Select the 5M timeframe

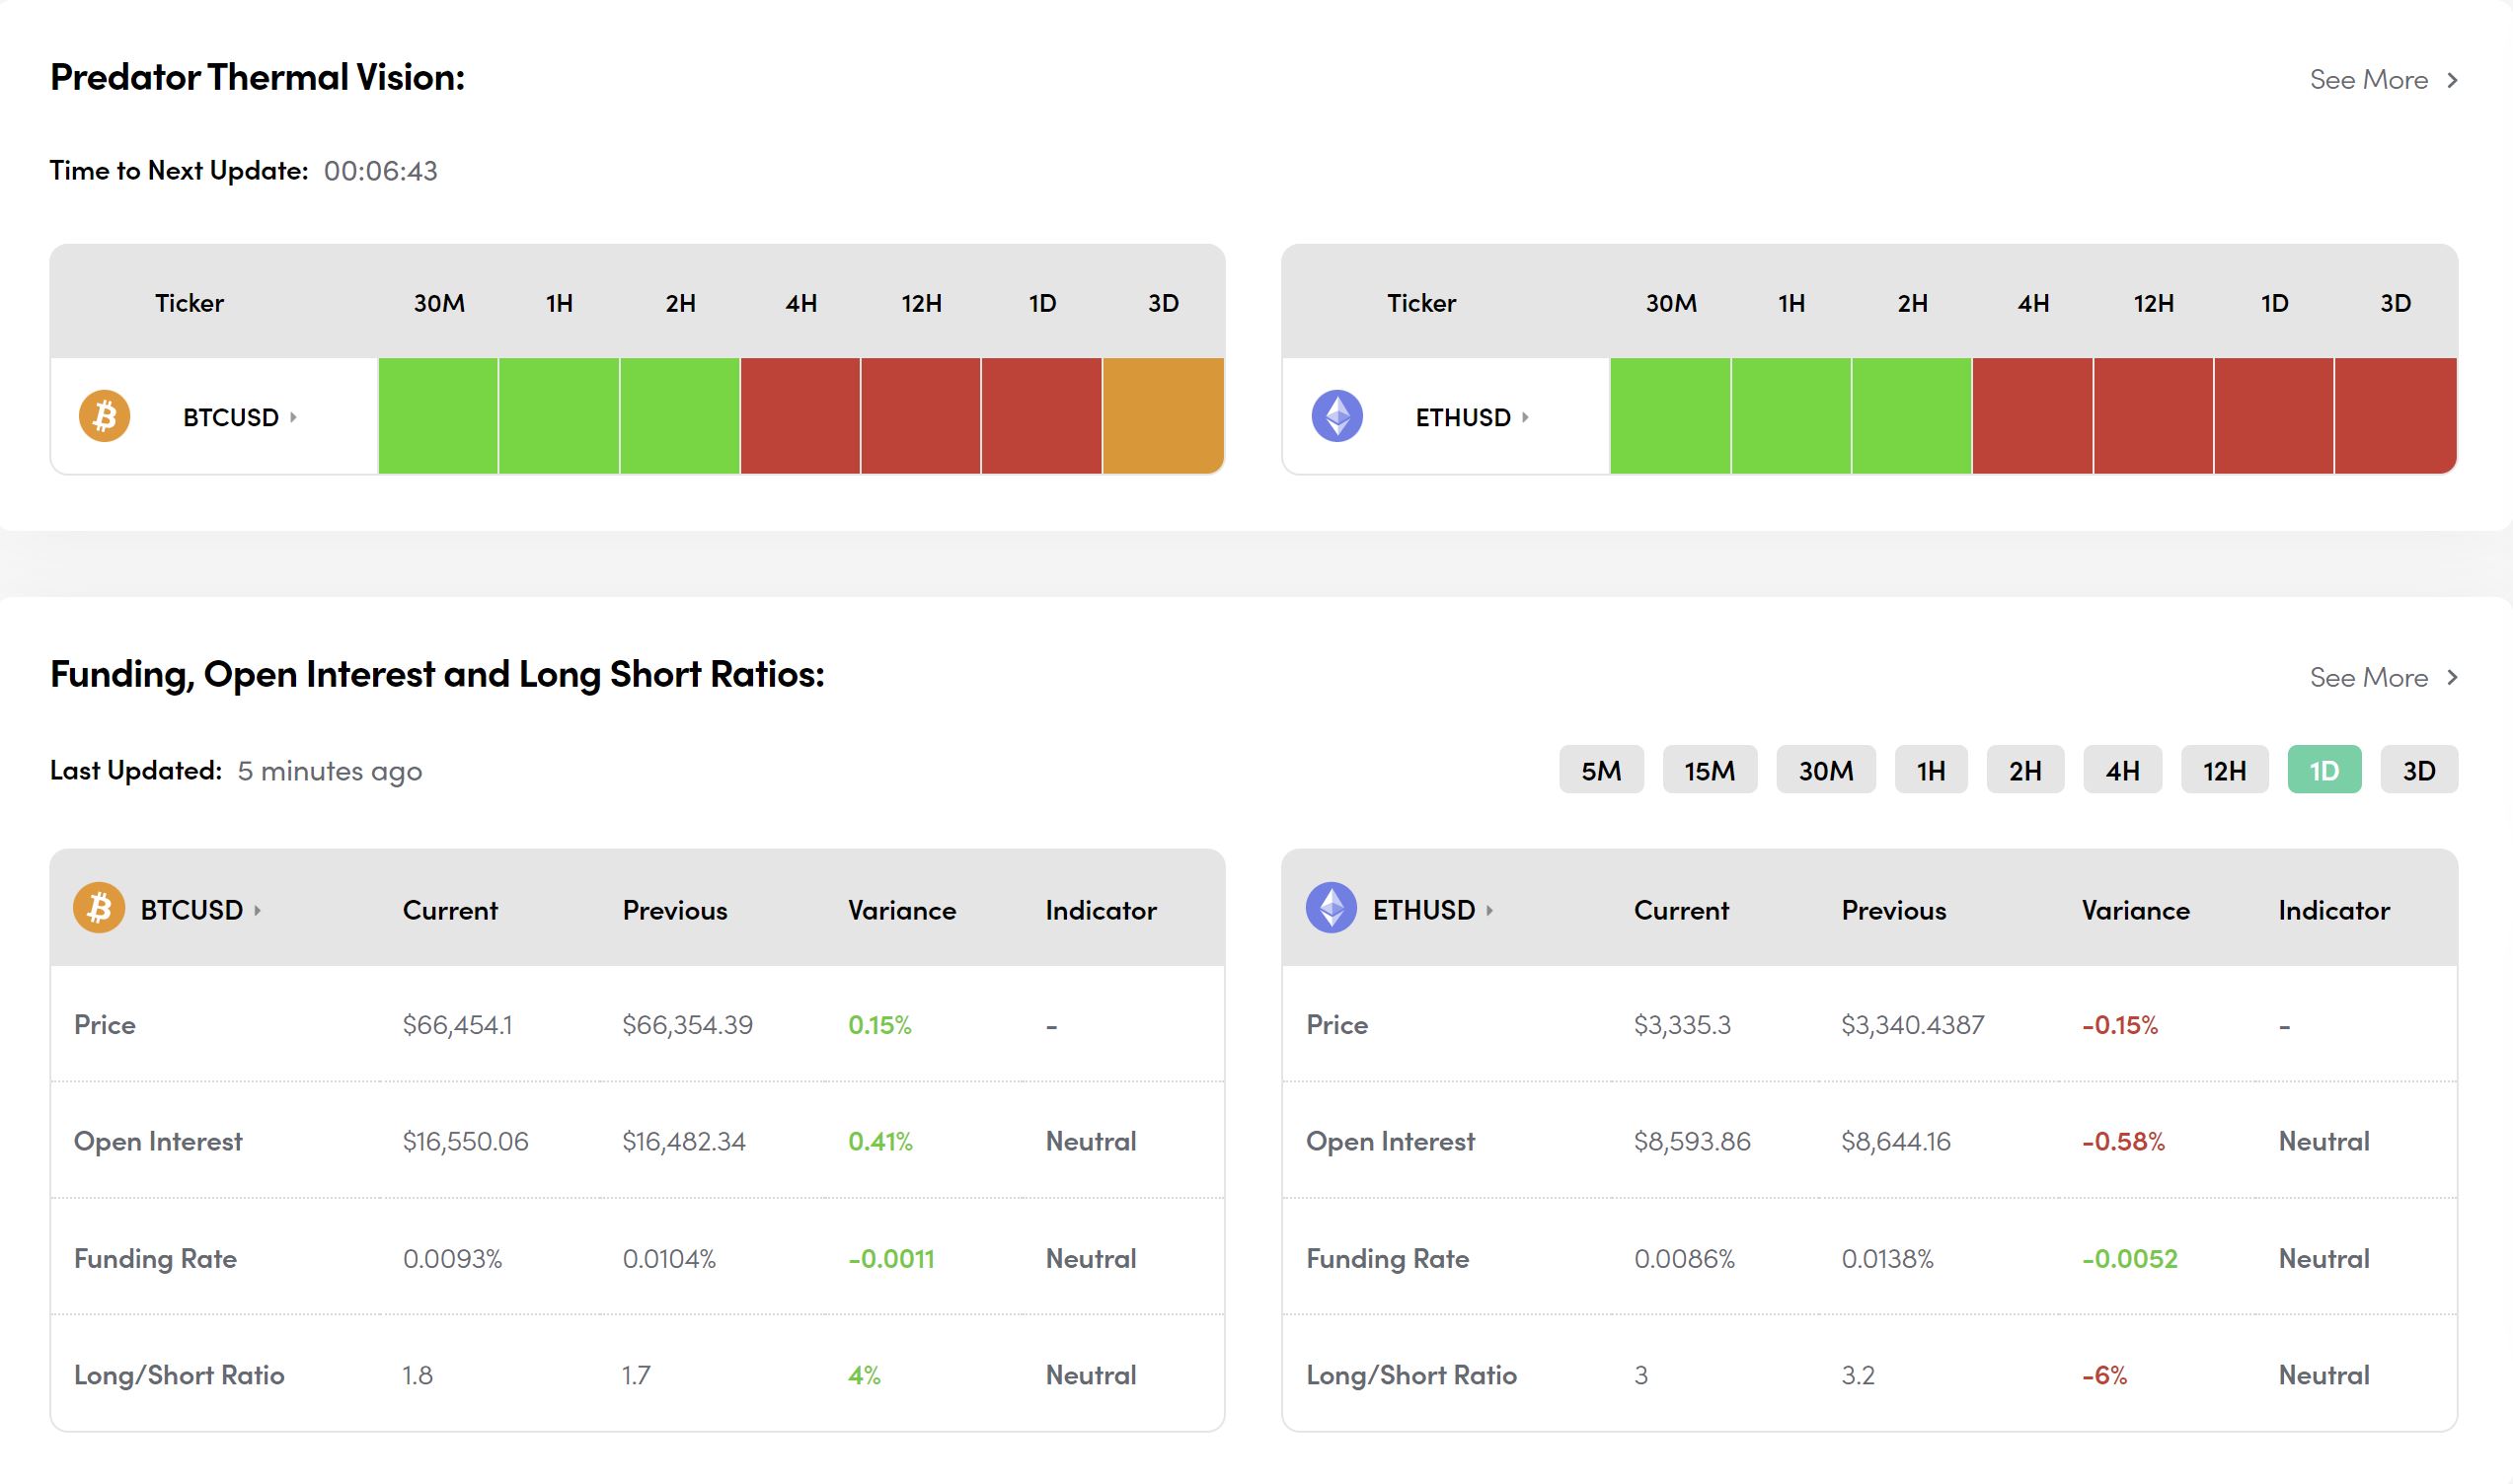pyautogui.click(x=1601, y=770)
